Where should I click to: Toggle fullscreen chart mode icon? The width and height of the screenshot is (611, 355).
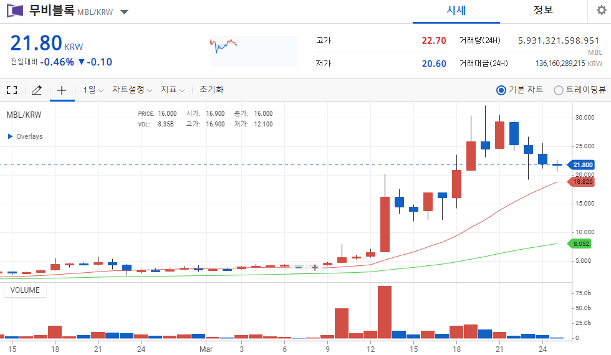[12, 90]
